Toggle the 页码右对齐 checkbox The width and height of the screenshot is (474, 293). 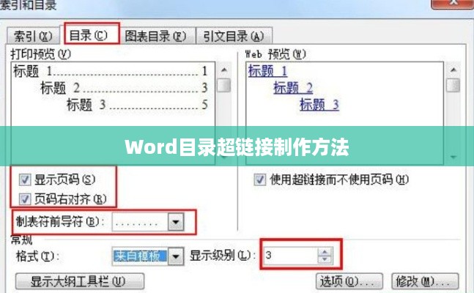click(x=25, y=199)
